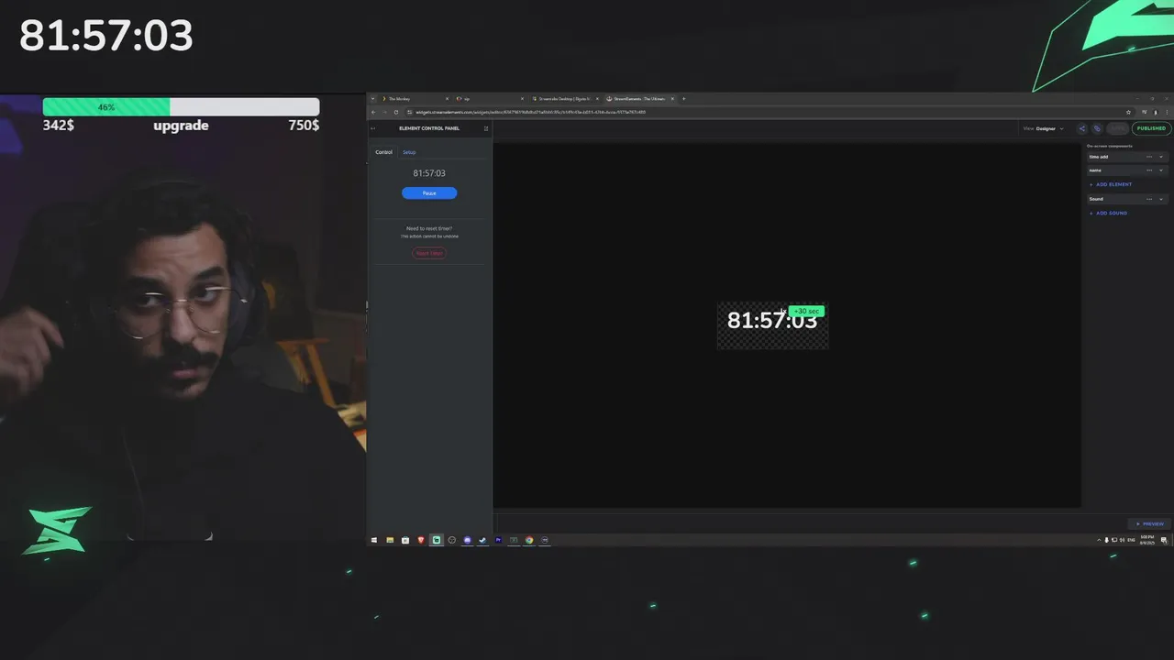Screen dimensions: 1174x660
Task: Expand the time add component
Action: pyautogui.click(x=1161, y=157)
